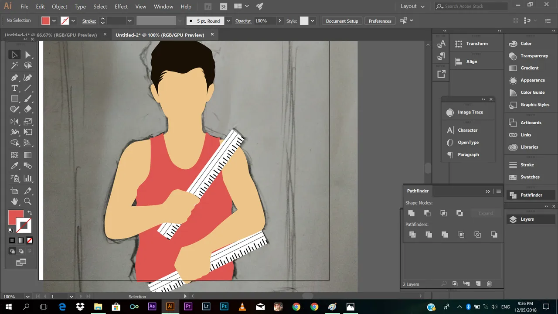558x314 pixels.
Task: Open the artboard number dropdown
Action: coord(71,297)
